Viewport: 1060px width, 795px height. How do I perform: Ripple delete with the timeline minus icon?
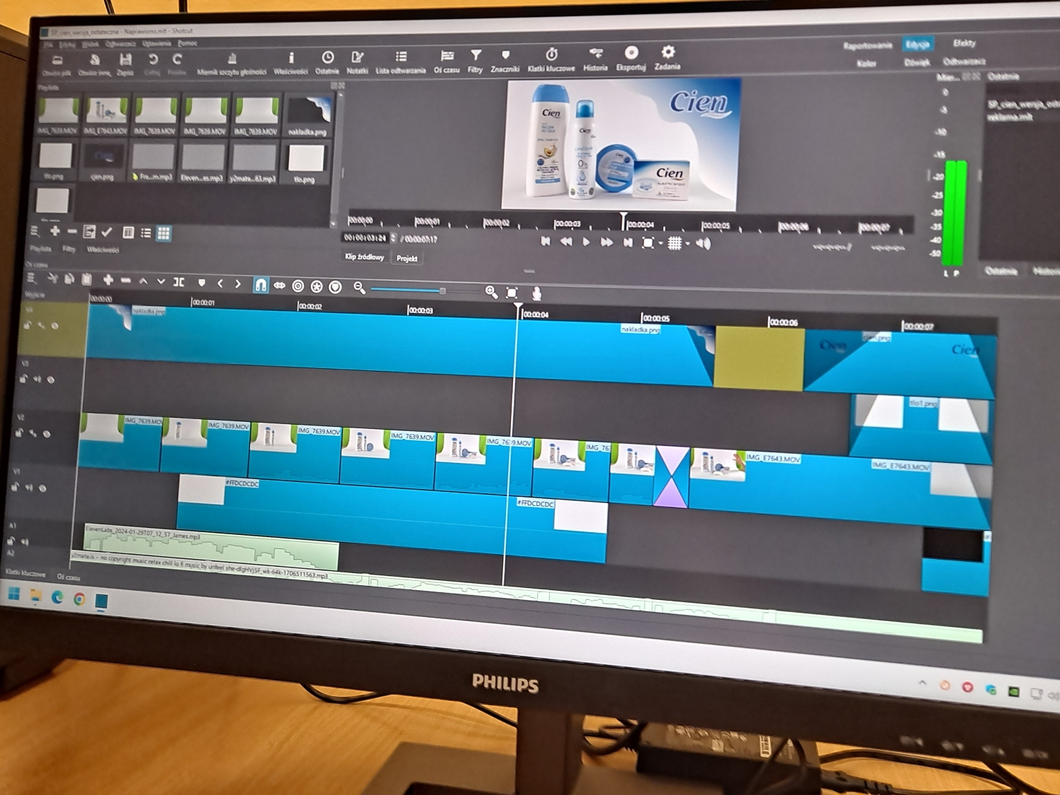126,281
